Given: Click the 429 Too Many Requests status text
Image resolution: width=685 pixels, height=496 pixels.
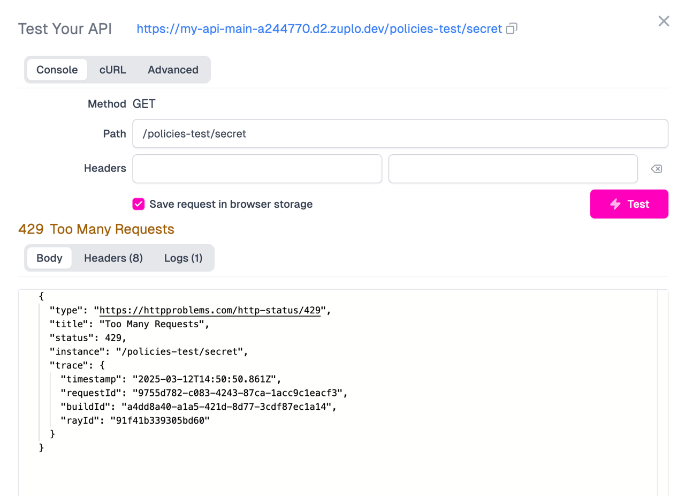Looking at the screenshot, I should [96, 229].
